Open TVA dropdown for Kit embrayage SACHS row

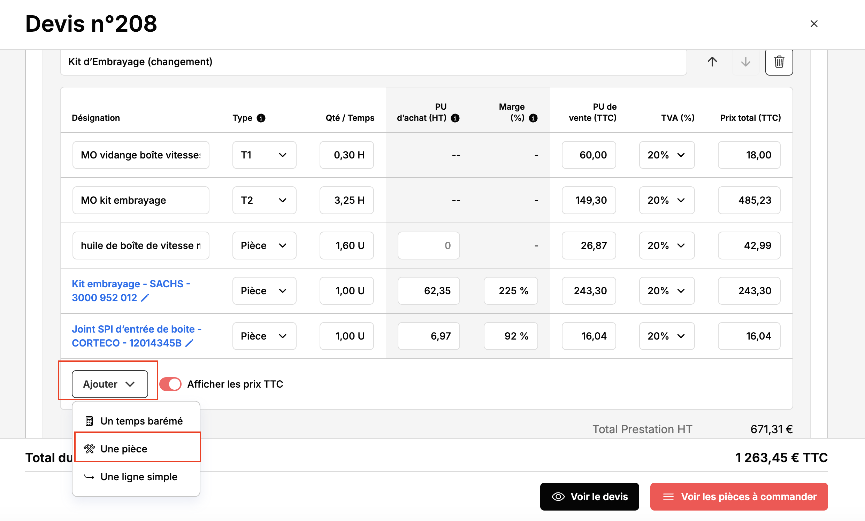(667, 291)
